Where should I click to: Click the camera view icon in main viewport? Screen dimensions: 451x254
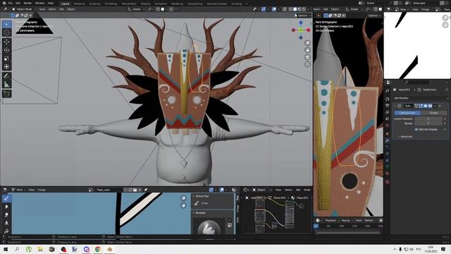click(307, 57)
